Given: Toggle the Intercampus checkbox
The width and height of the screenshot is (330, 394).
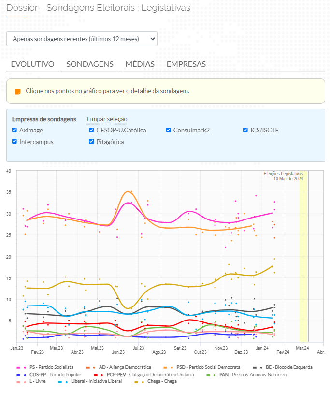Looking at the screenshot, I should (14, 142).
